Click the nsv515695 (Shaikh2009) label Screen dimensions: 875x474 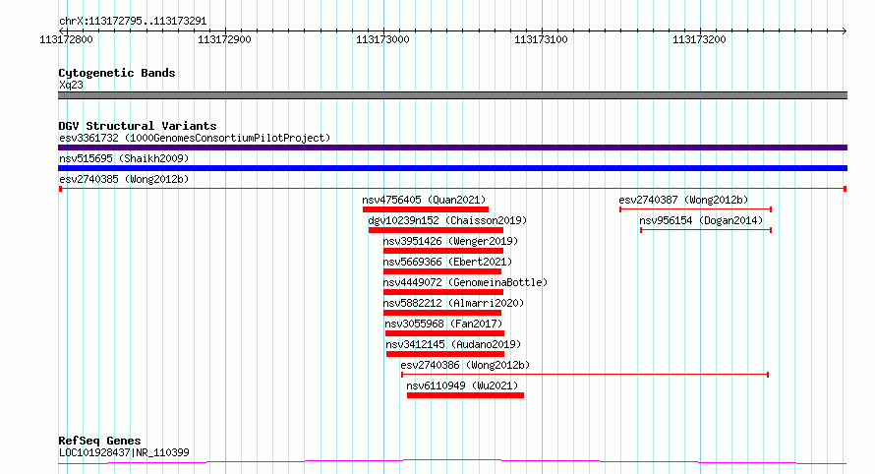click(x=124, y=158)
